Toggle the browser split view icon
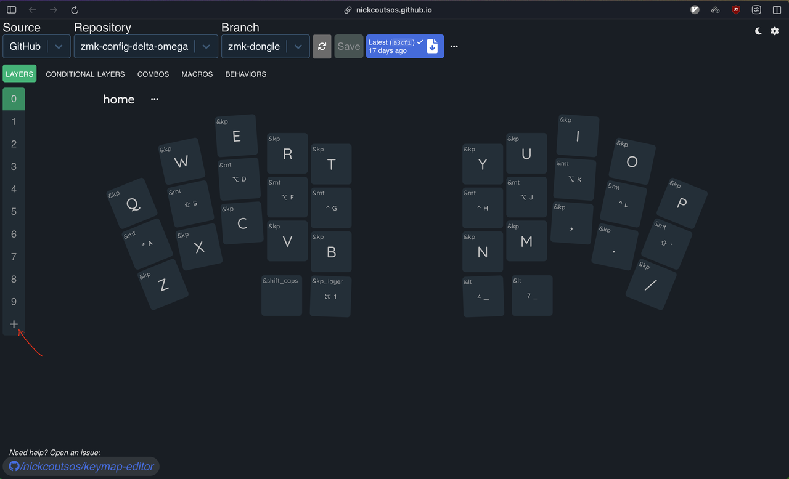This screenshot has width=789, height=479. coord(777,10)
